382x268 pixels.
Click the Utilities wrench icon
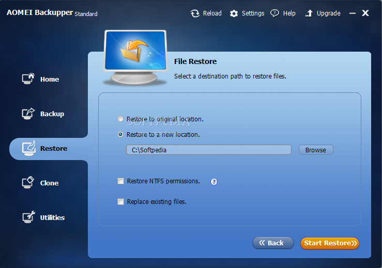pyautogui.click(x=28, y=217)
